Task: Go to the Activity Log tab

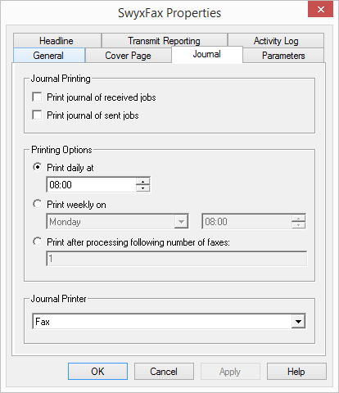Action: coord(276,41)
